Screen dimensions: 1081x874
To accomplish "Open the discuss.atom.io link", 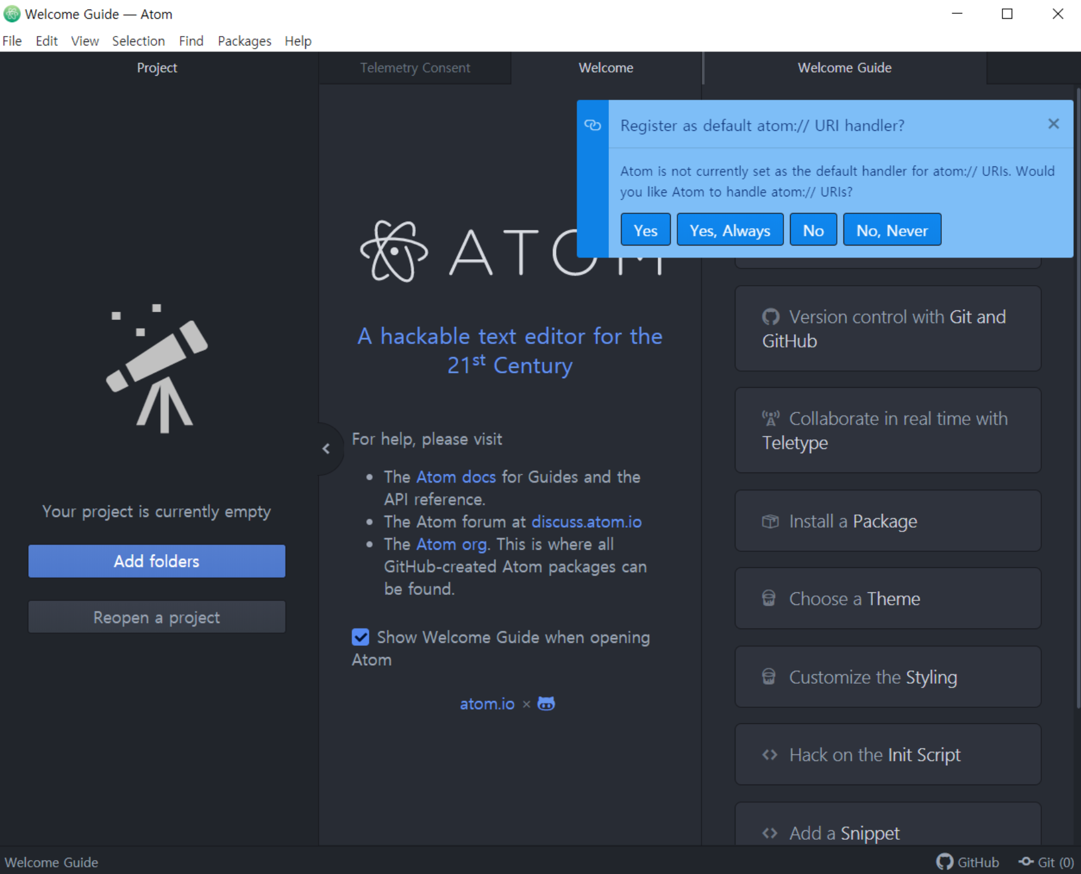I will pos(586,522).
